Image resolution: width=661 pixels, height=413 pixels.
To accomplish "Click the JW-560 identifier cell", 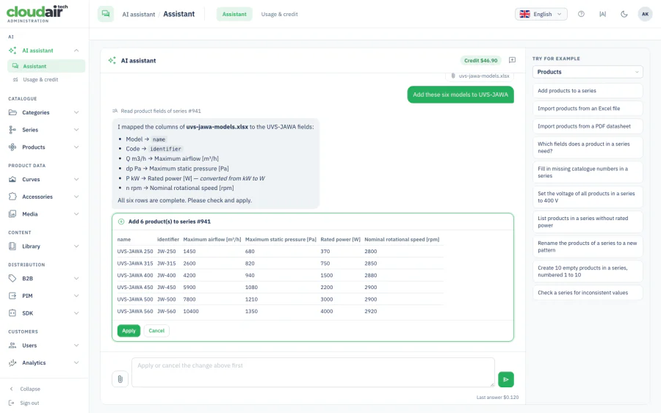I will (x=167, y=311).
